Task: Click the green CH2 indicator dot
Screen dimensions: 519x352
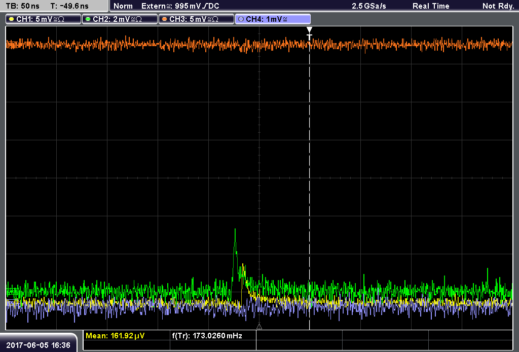Action: coord(88,19)
